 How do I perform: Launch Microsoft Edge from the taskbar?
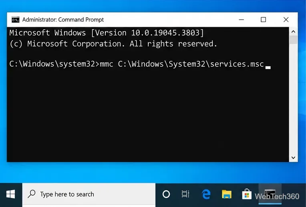point(206,194)
